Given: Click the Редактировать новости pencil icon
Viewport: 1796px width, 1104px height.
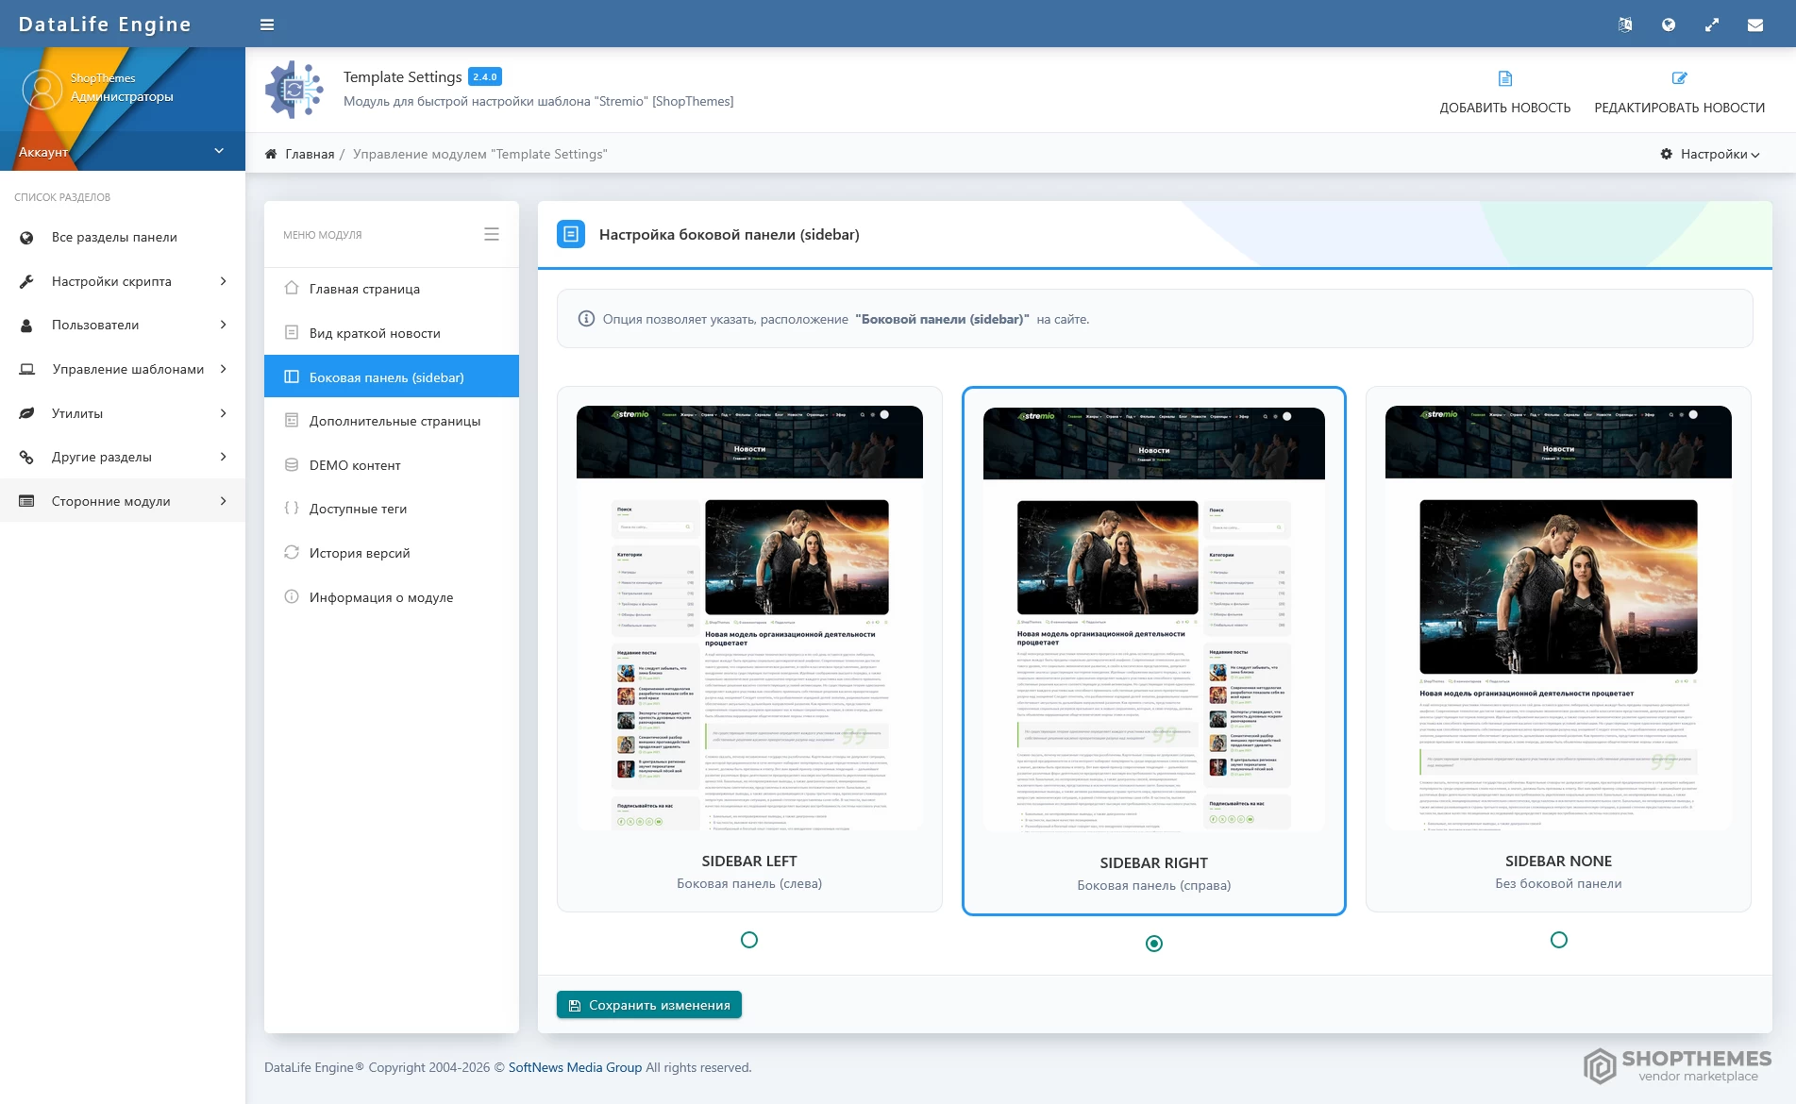Looking at the screenshot, I should (x=1679, y=78).
